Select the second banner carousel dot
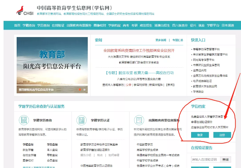241x168 pixels. pos(84,90)
